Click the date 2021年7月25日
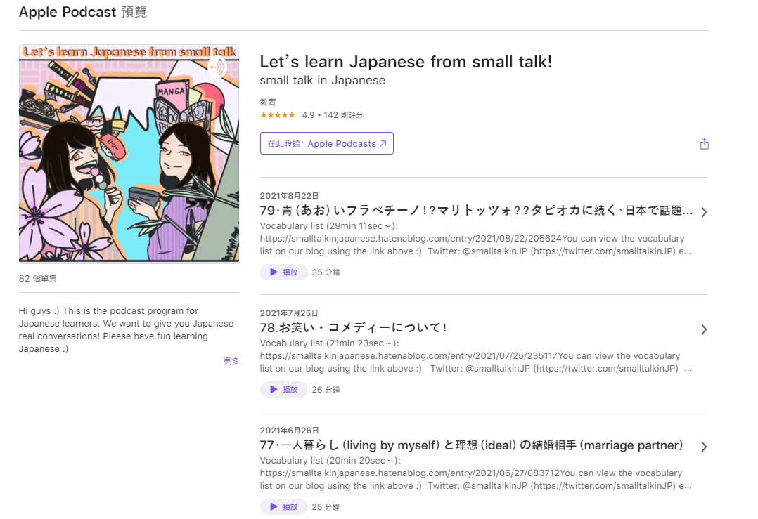The width and height of the screenshot is (758, 519). 288,313
